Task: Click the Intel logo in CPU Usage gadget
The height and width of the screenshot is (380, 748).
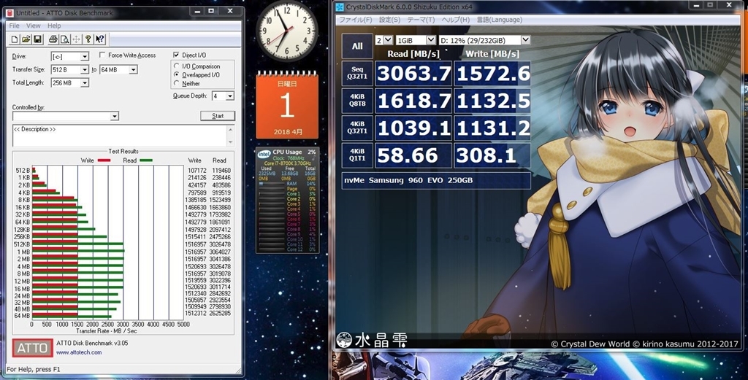Action: coord(264,155)
